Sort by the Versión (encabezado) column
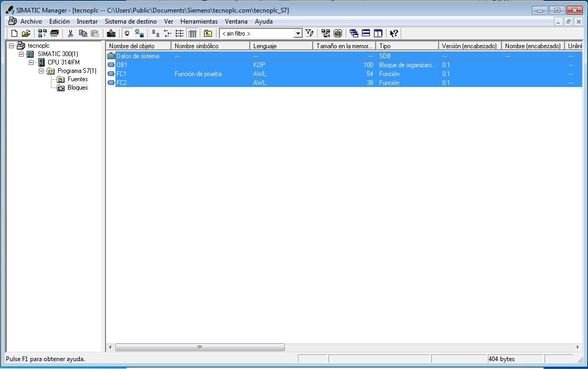This screenshot has height=369, width=588. click(x=471, y=46)
